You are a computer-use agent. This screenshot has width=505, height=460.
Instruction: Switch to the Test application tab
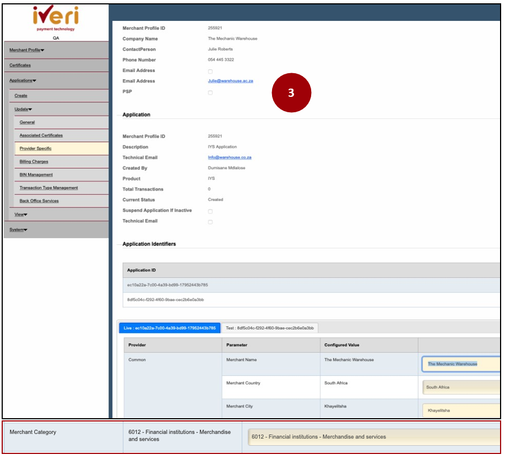click(269, 328)
